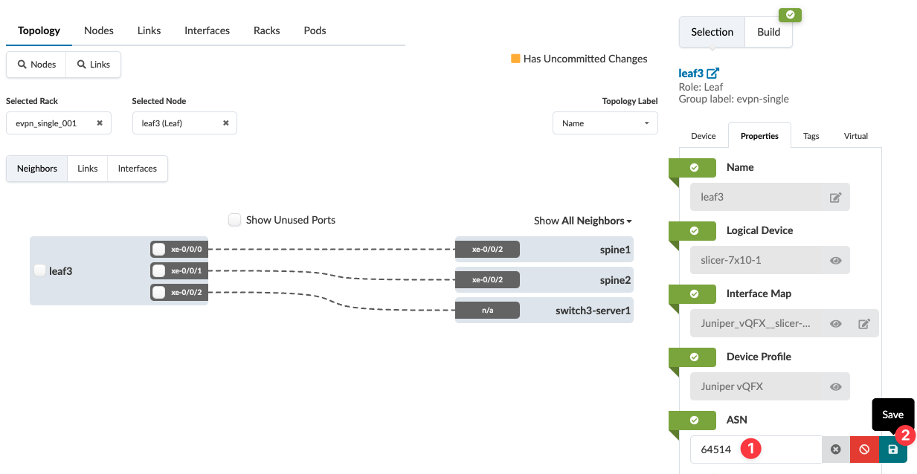Clear the selected node leaf3 (Leaf)

(x=226, y=123)
